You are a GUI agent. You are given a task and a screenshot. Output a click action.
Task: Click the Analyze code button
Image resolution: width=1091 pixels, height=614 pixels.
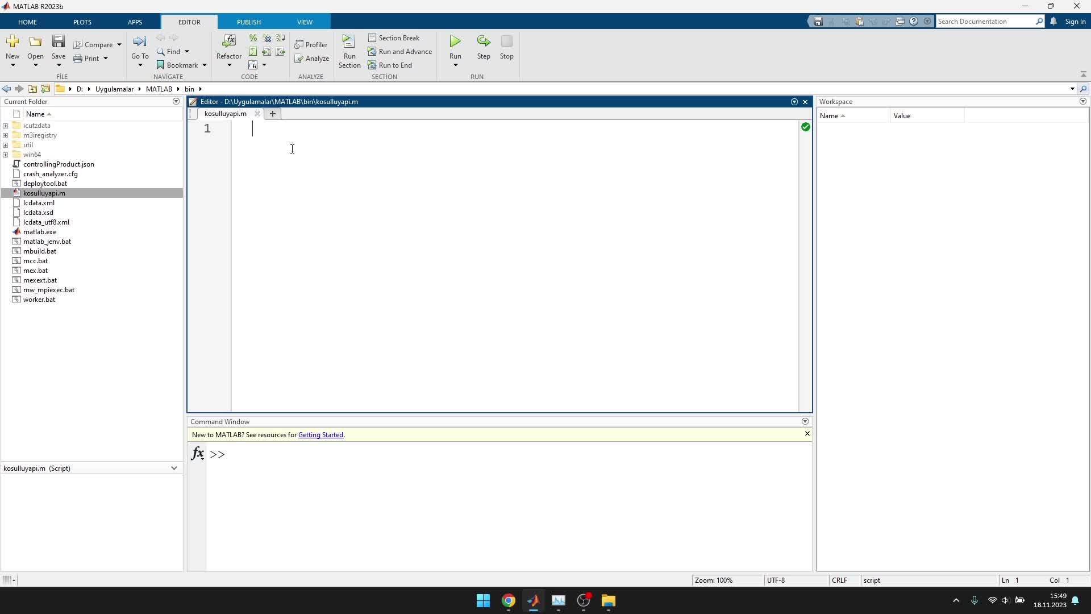tap(311, 59)
